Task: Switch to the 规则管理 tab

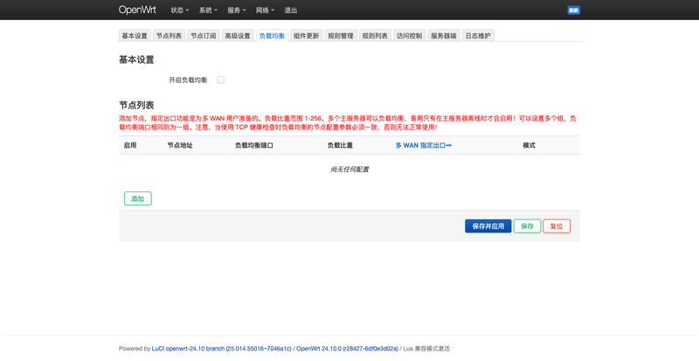Action: click(340, 36)
